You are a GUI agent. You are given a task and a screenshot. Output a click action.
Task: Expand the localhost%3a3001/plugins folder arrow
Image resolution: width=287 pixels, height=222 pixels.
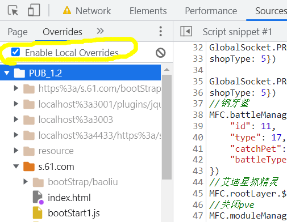[16, 104]
